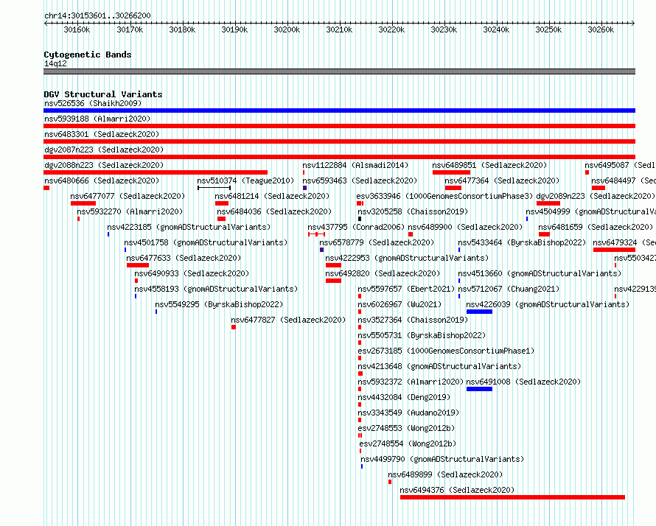This screenshot has width=656, height=526.
Task: Click the blue bar under nsv4226039
Action: (x=479, y=312)
